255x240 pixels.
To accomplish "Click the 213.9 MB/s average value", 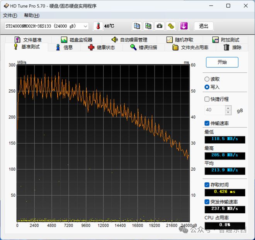I will point(225,171).
